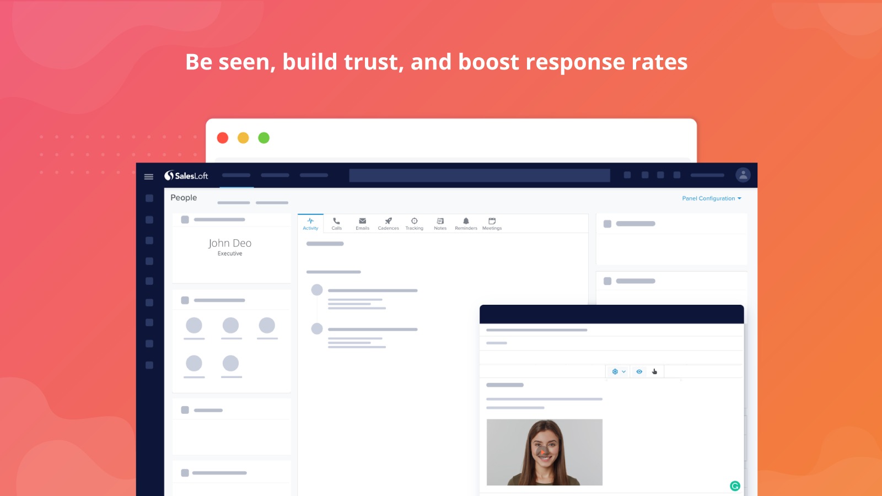Switch to the Notes tab
The width and height of the screenshot is (882, 496).
click(x=440, y=224)
